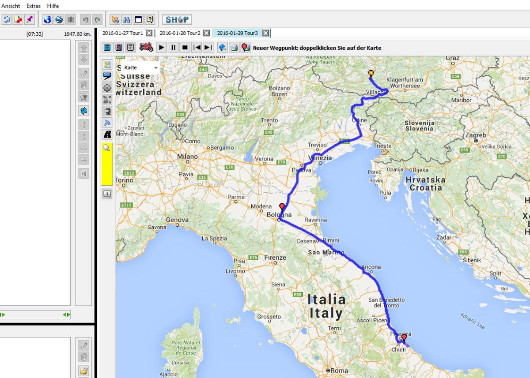
Task: Click the blue book edit icon
Action: [x=223, y=47]
